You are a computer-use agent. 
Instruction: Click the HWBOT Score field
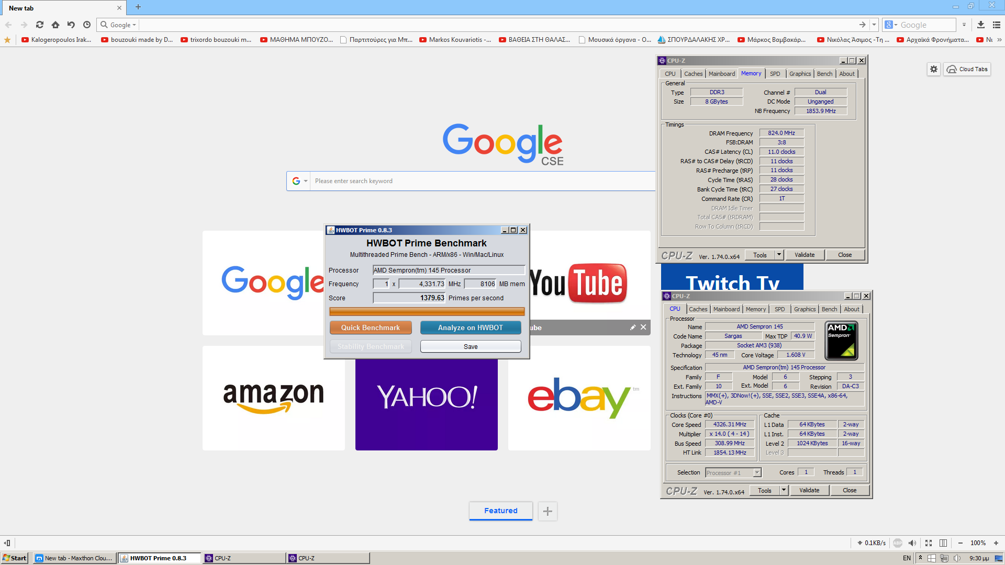point(409,298)
